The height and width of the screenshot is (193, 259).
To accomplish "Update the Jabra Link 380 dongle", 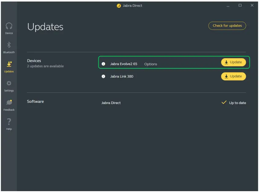I will (233, 76).
